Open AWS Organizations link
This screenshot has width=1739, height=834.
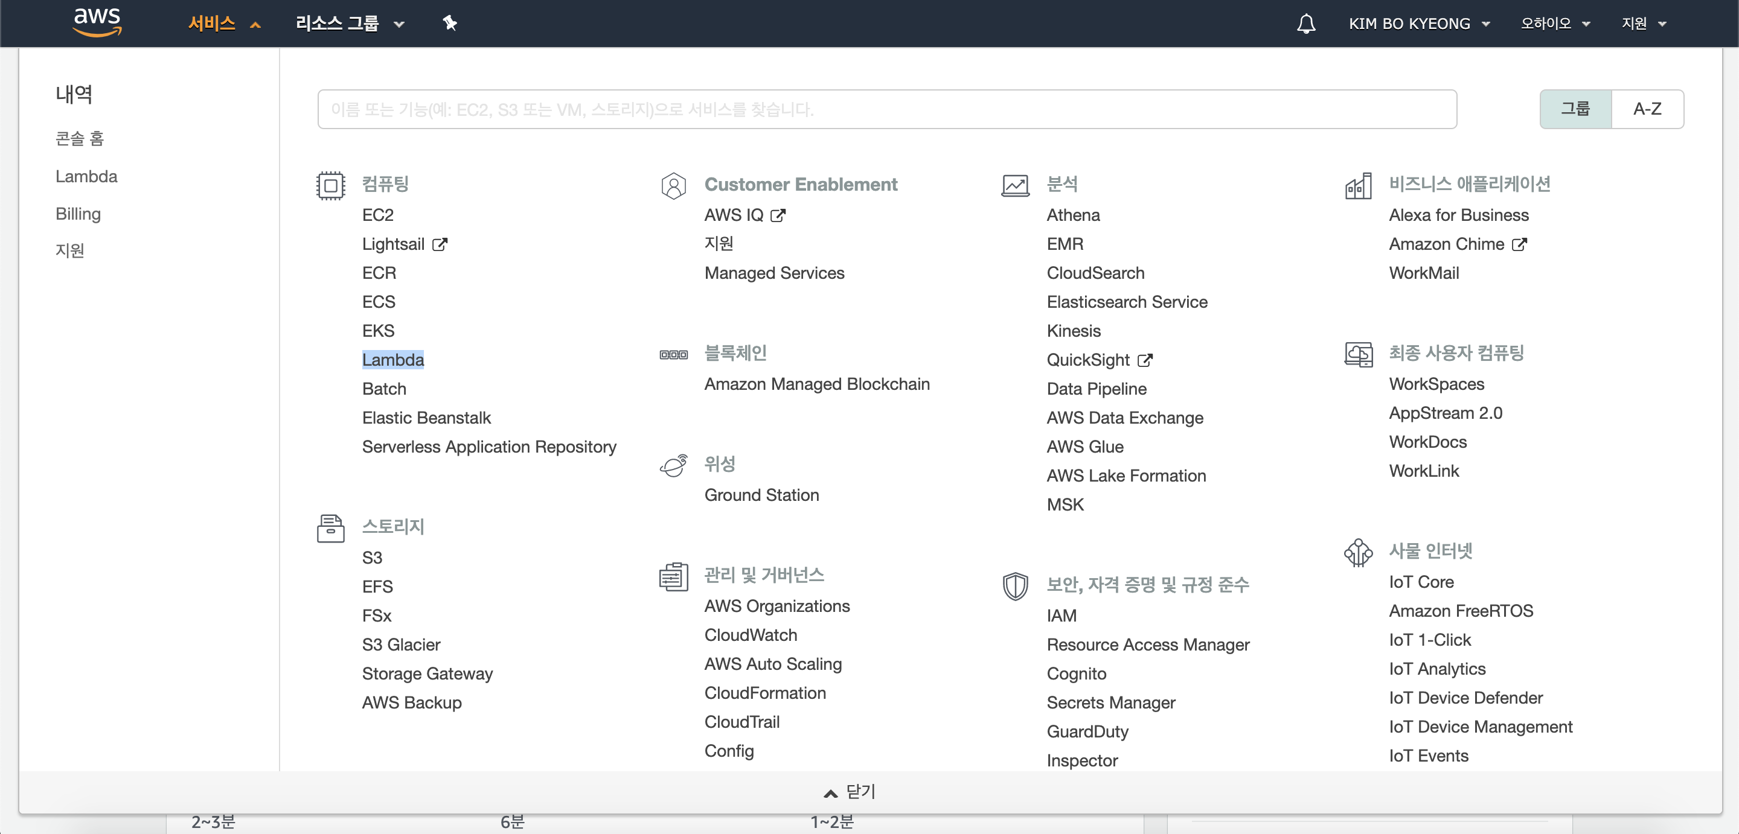click(x=777, y=606)
